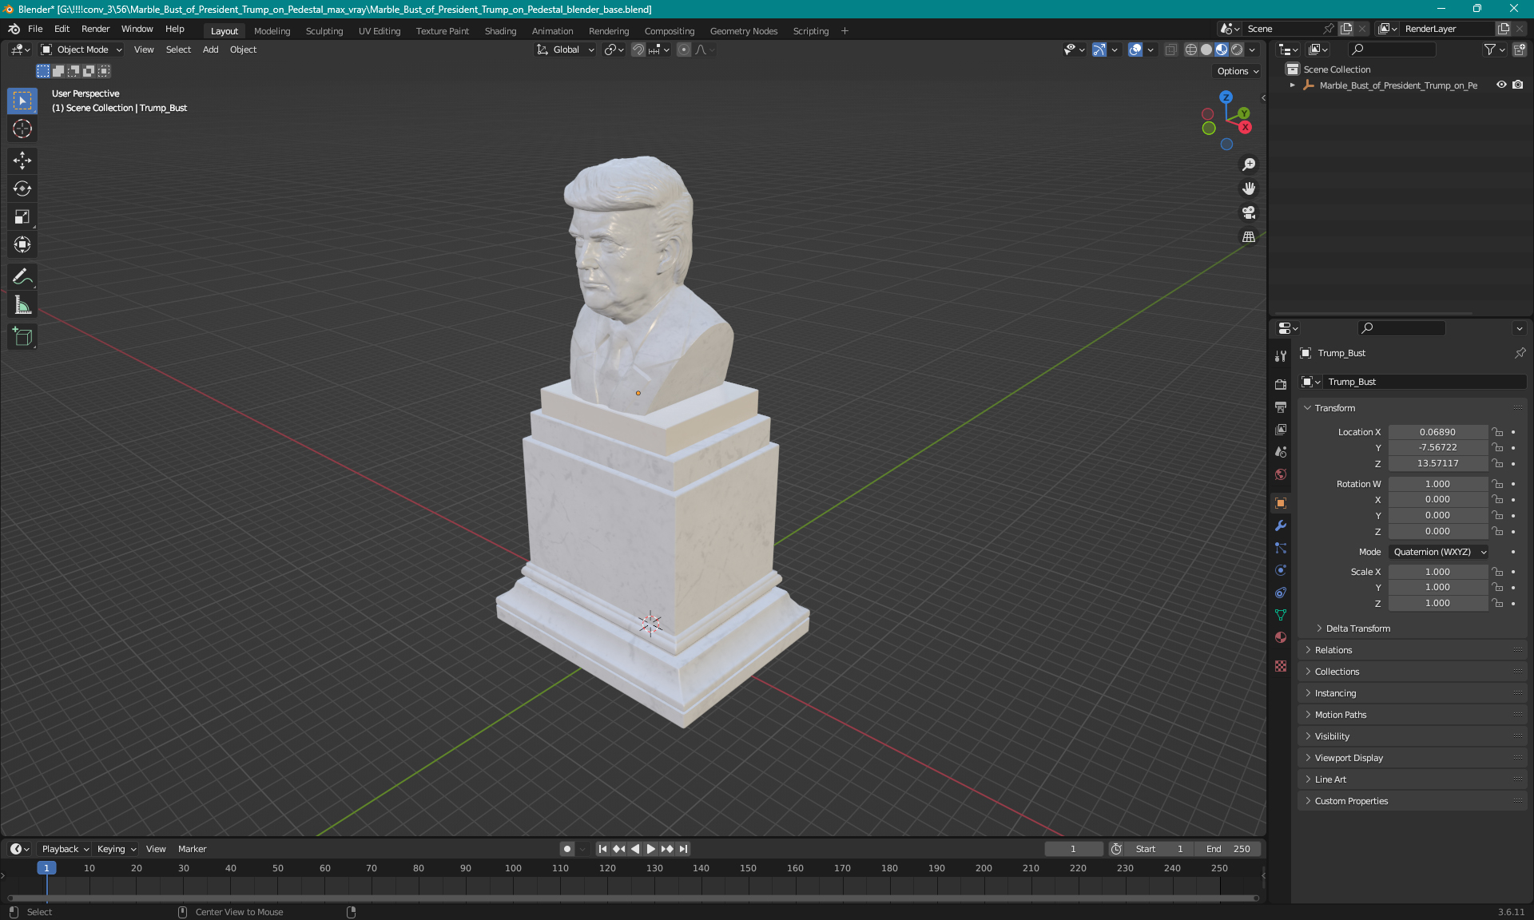Viewport: 1534px width, 920px height.
Task: Open the Render menu
Action: pos(95,29)
